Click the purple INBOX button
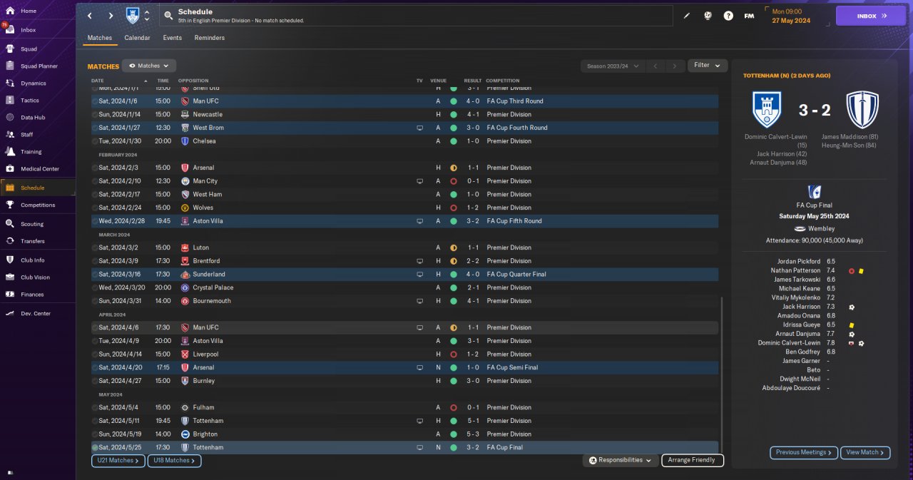Viewport: 913px width, 480px height. [x=870, y=16]
